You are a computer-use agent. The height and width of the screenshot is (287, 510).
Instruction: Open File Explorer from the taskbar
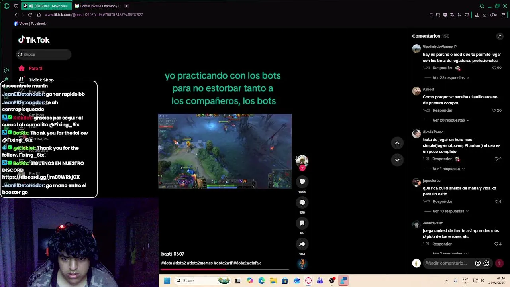pos(273,281)
